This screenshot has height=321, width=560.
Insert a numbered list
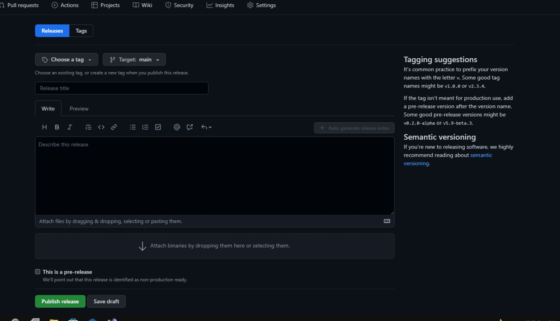pyautogui.click(x=145, y=127)
